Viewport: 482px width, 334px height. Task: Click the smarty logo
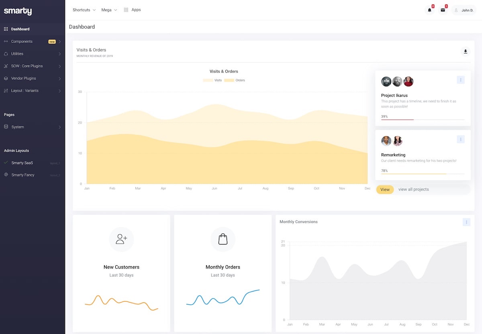coord(18,11)
